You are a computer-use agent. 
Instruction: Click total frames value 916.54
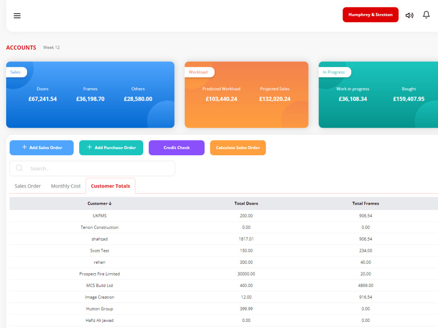(365, 297)
